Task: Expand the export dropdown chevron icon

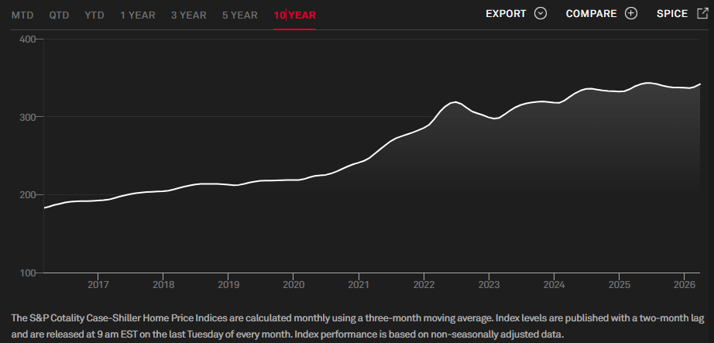Action: click(540, 14)
